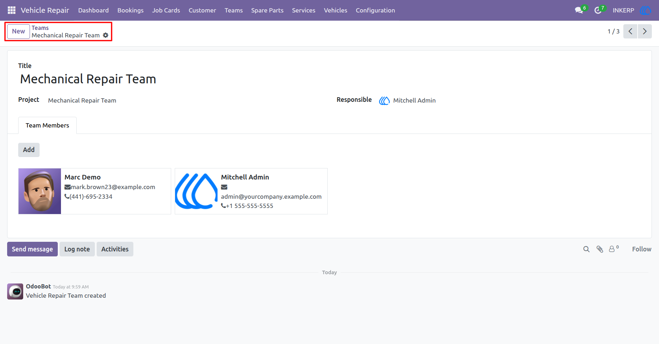Screen dimensions: 659x344
Task: Go to the previous team record
Action: coord(630,31)
